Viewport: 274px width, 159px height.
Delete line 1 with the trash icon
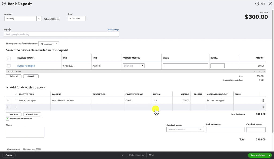point(263,100)
